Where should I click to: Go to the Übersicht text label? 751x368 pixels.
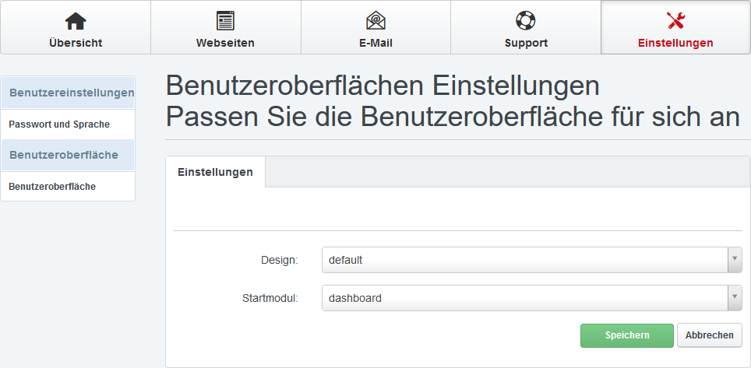[x=76, y=43]
